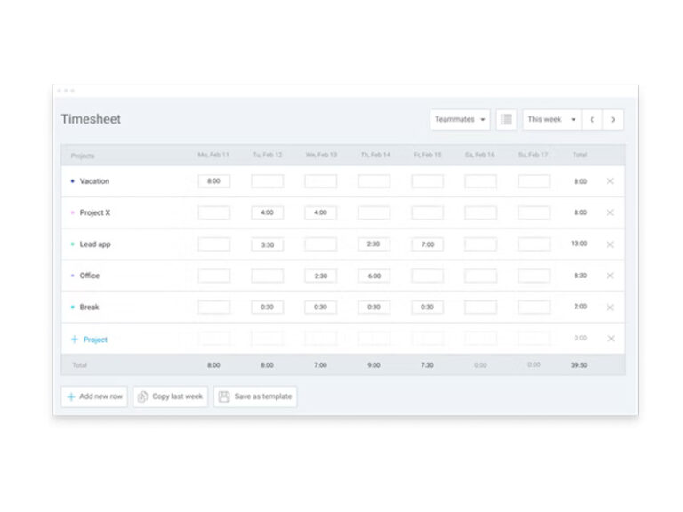This screenshot has width=683, height=512.
Task: Click Project X color dot
Action: (x=72, y=212)
